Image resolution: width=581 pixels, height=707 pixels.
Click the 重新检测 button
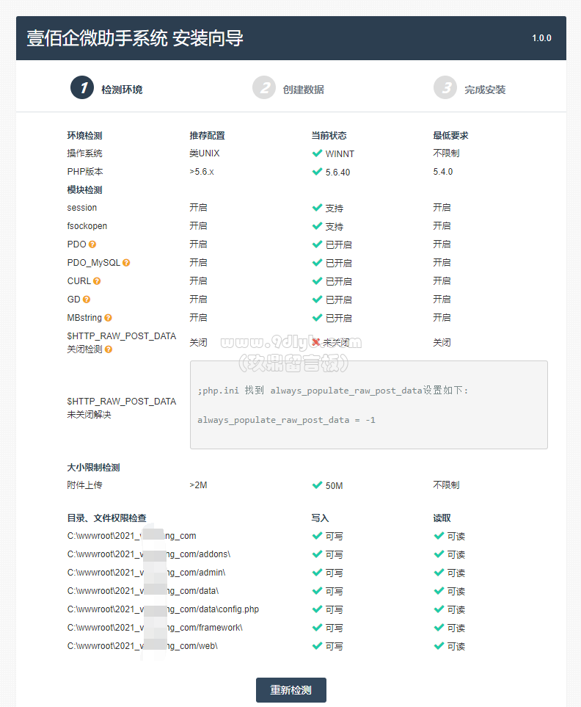click(x=291, y=690)
